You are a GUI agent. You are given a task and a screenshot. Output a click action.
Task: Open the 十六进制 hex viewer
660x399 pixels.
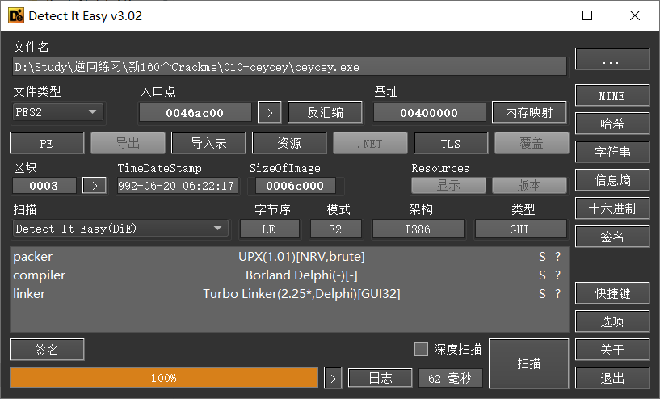612,208
